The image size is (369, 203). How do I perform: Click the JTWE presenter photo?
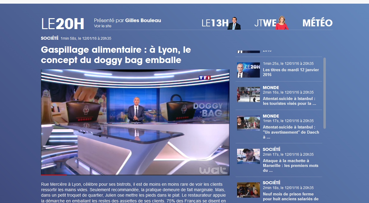[x=282, y=23]
